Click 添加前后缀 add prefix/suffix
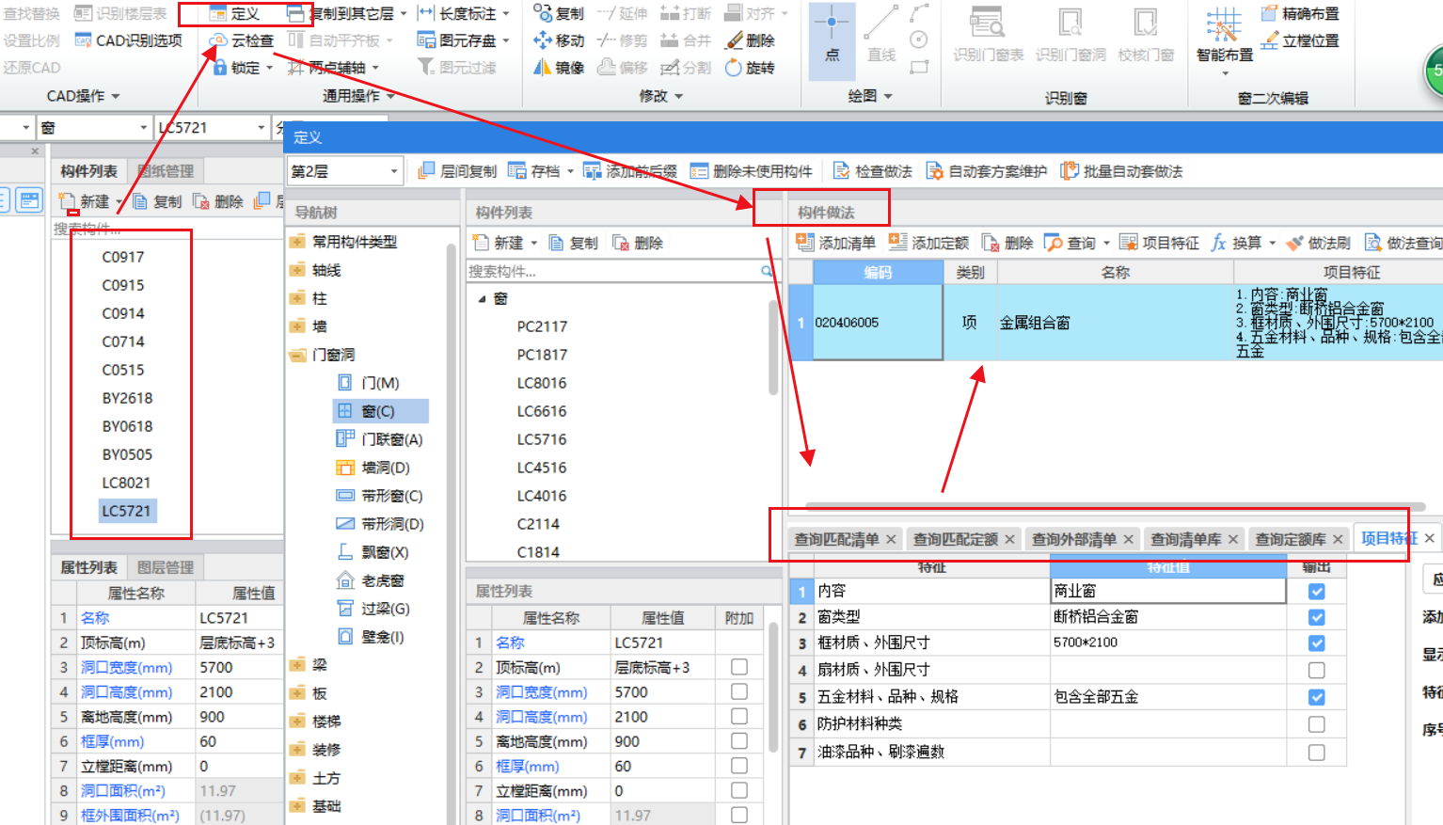 point(630,171)
